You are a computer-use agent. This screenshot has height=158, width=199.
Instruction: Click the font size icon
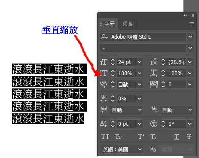point(104,62)
